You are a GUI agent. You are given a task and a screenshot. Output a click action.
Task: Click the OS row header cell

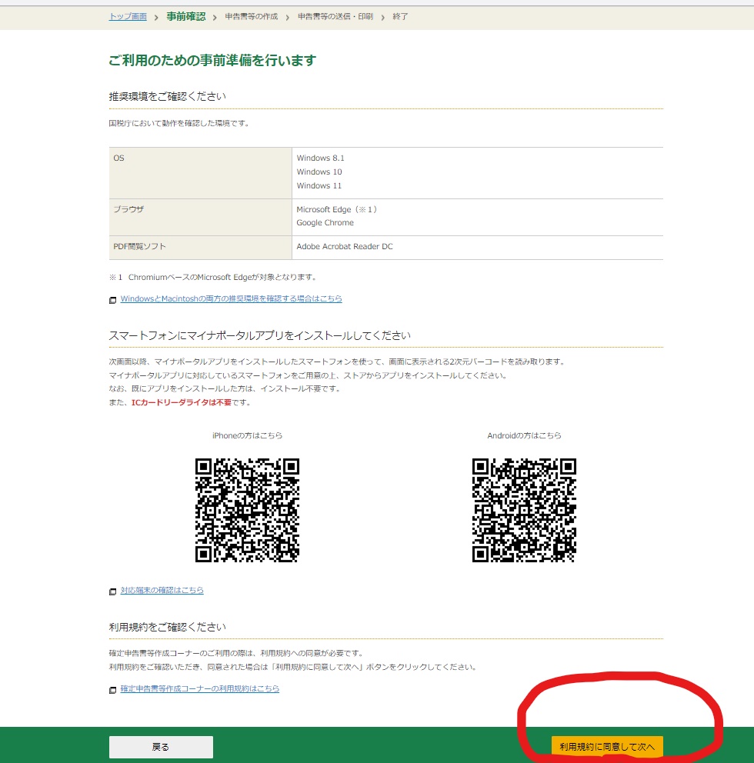pos(201,173)
